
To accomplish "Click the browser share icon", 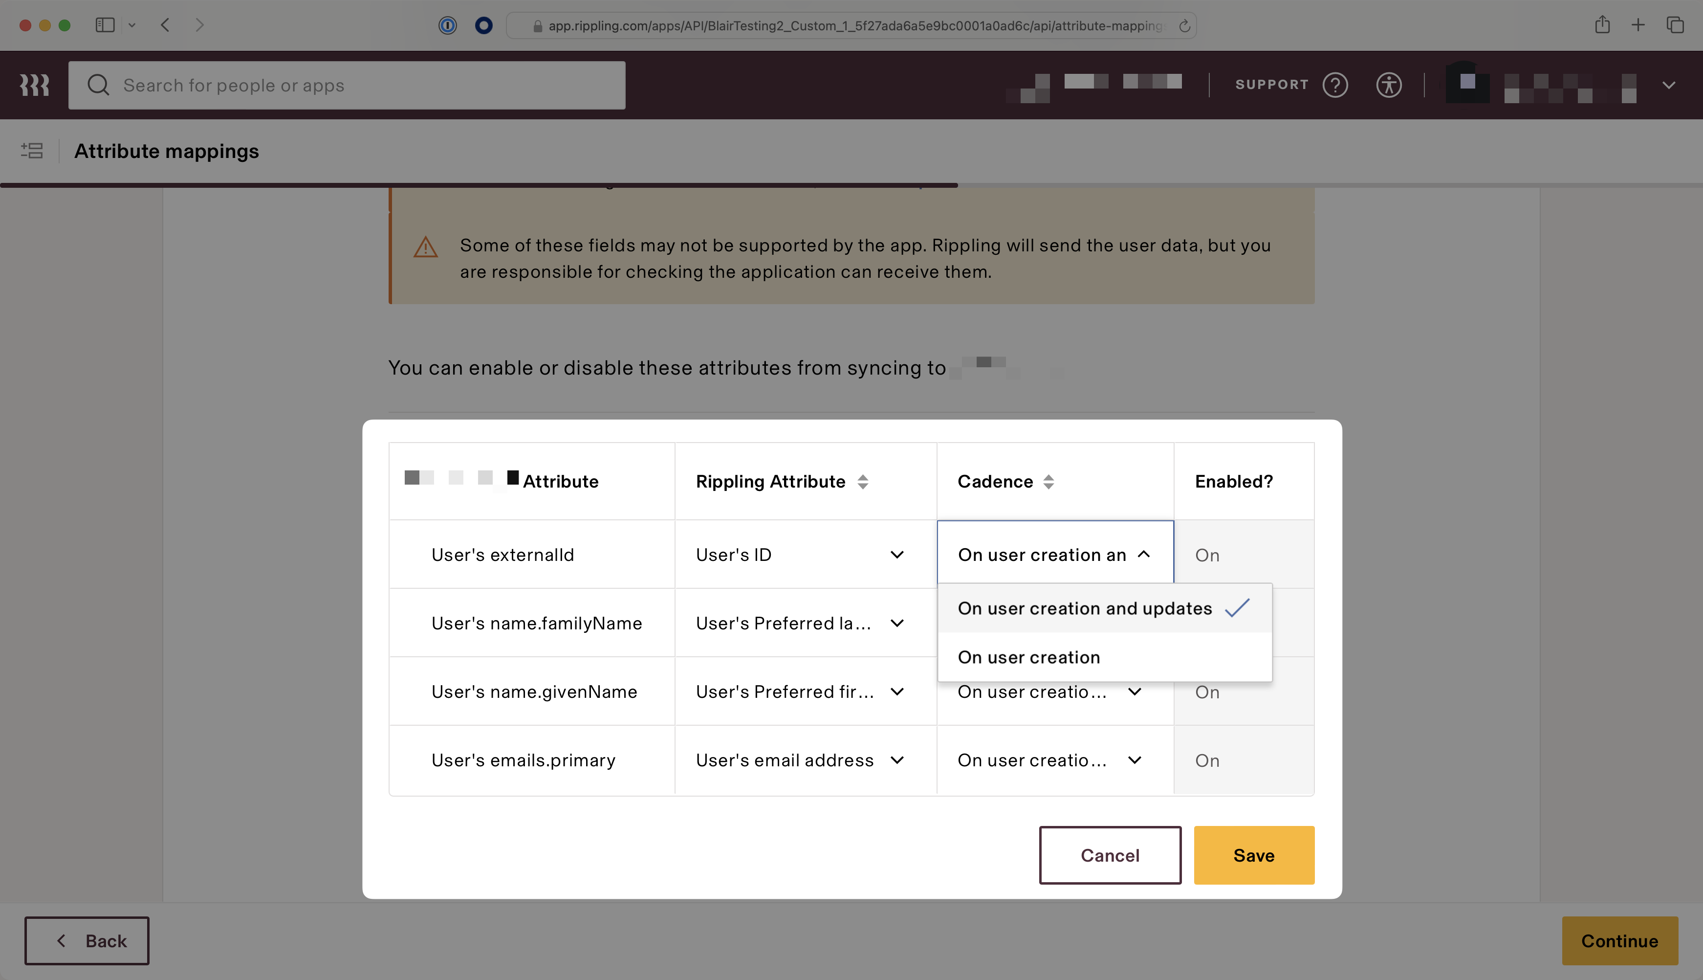I will coord(1603,25).
